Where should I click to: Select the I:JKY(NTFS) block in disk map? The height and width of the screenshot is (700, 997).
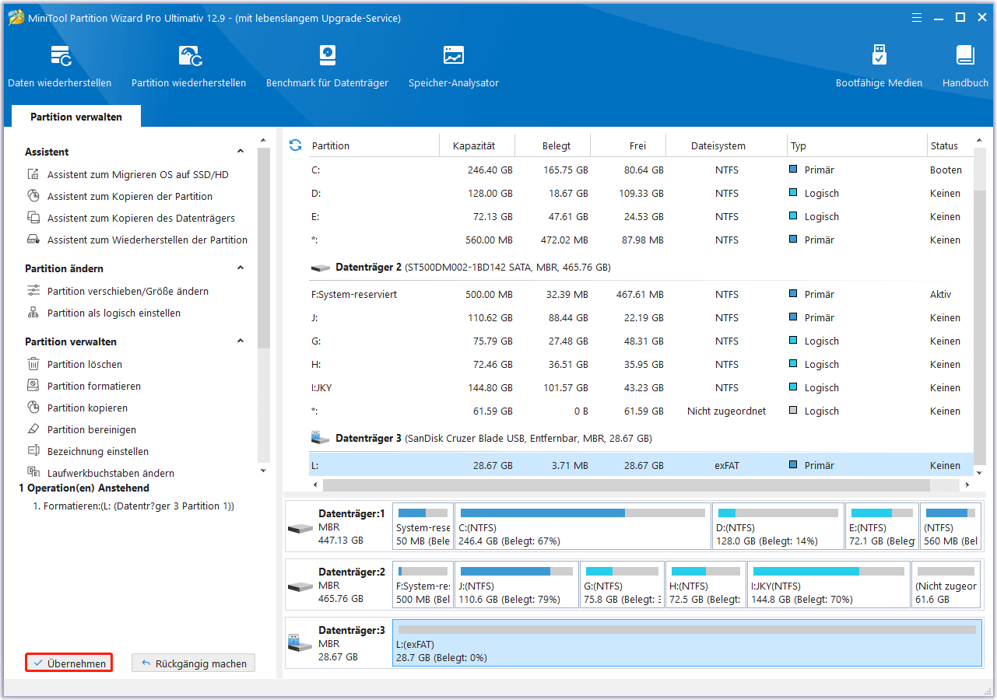coord(829,586)
